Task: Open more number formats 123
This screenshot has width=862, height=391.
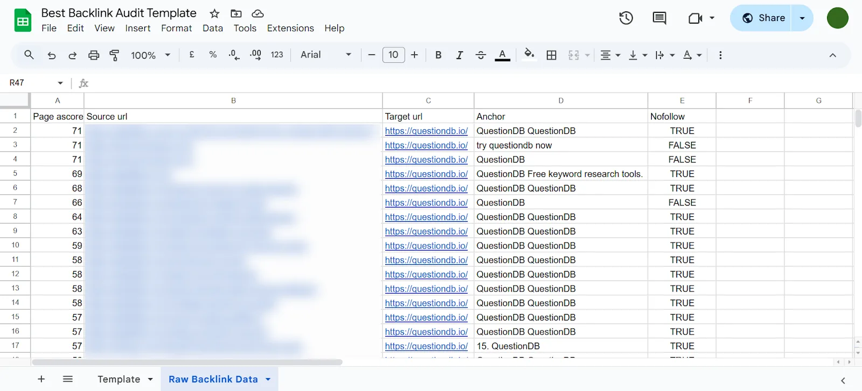Action: (277, 55)
